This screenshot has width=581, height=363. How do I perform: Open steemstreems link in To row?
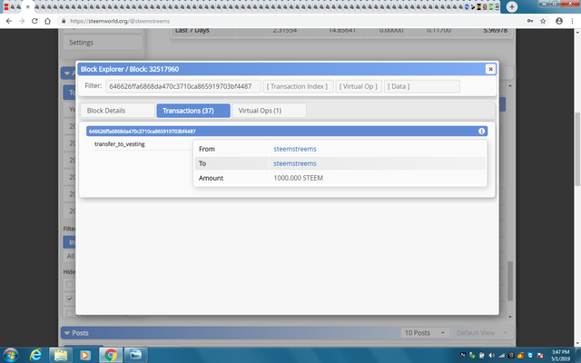pyautogui.click(x=295, y=163)
